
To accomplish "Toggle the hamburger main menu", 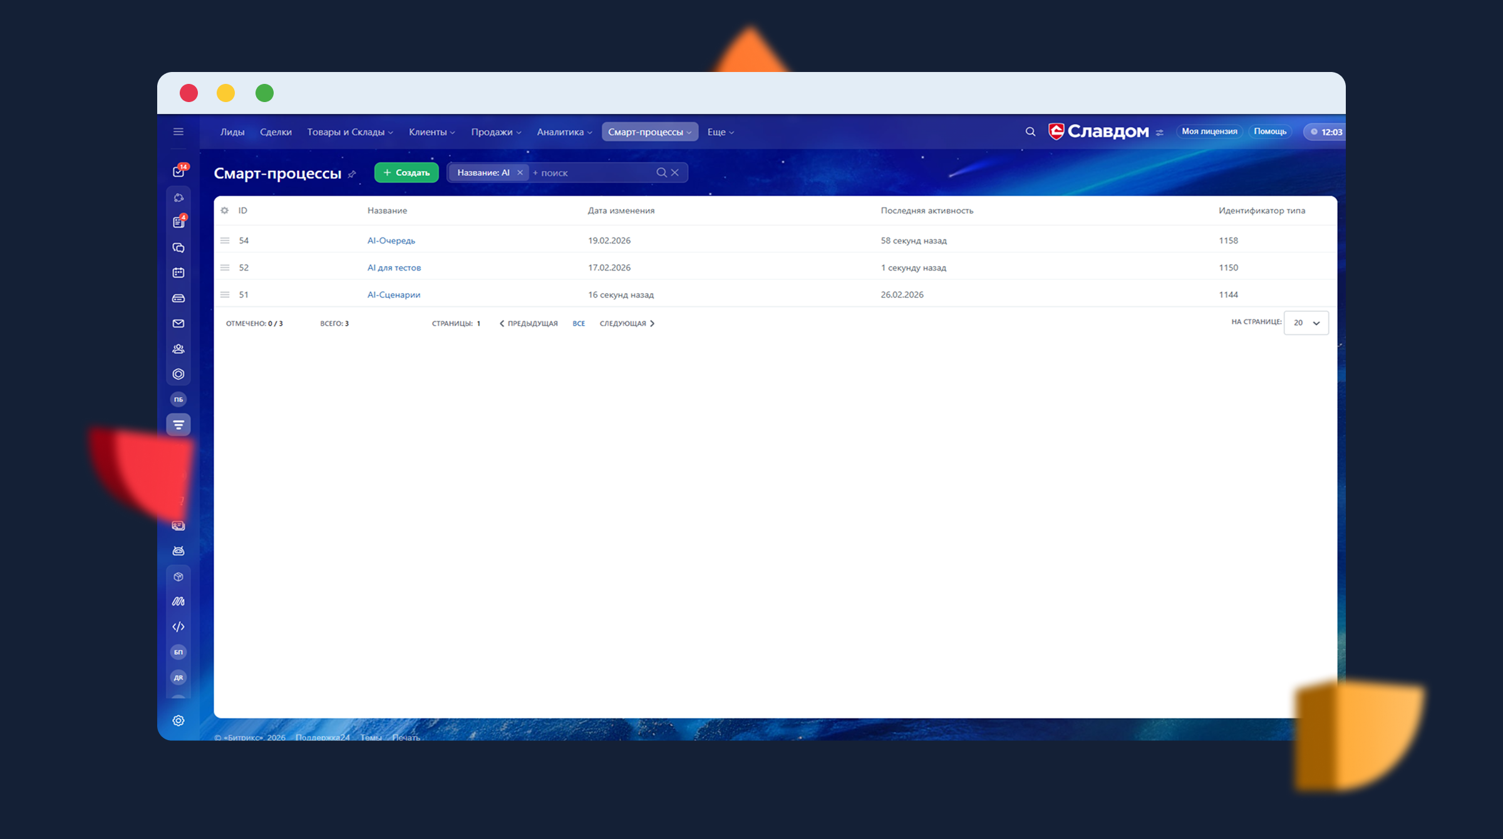I will pos(178,131).
